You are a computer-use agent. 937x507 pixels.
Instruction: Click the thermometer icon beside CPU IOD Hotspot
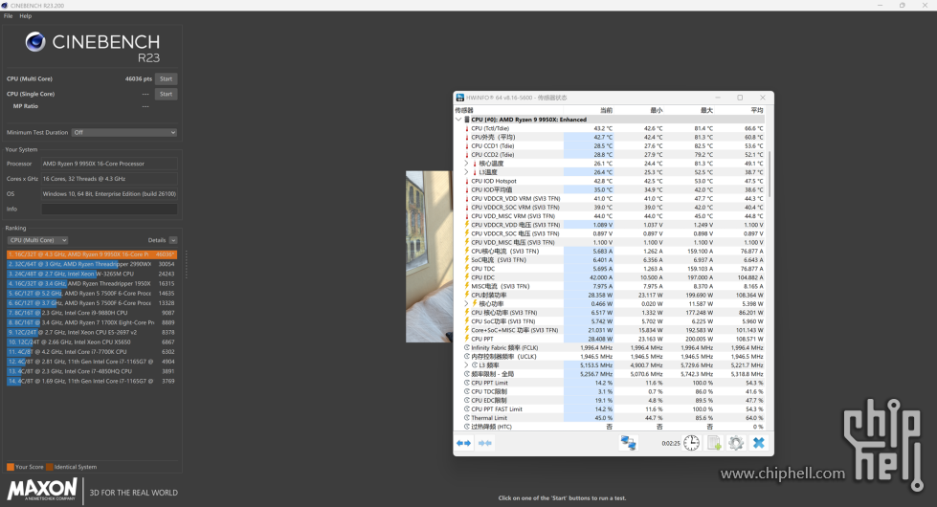coord(467,181)
